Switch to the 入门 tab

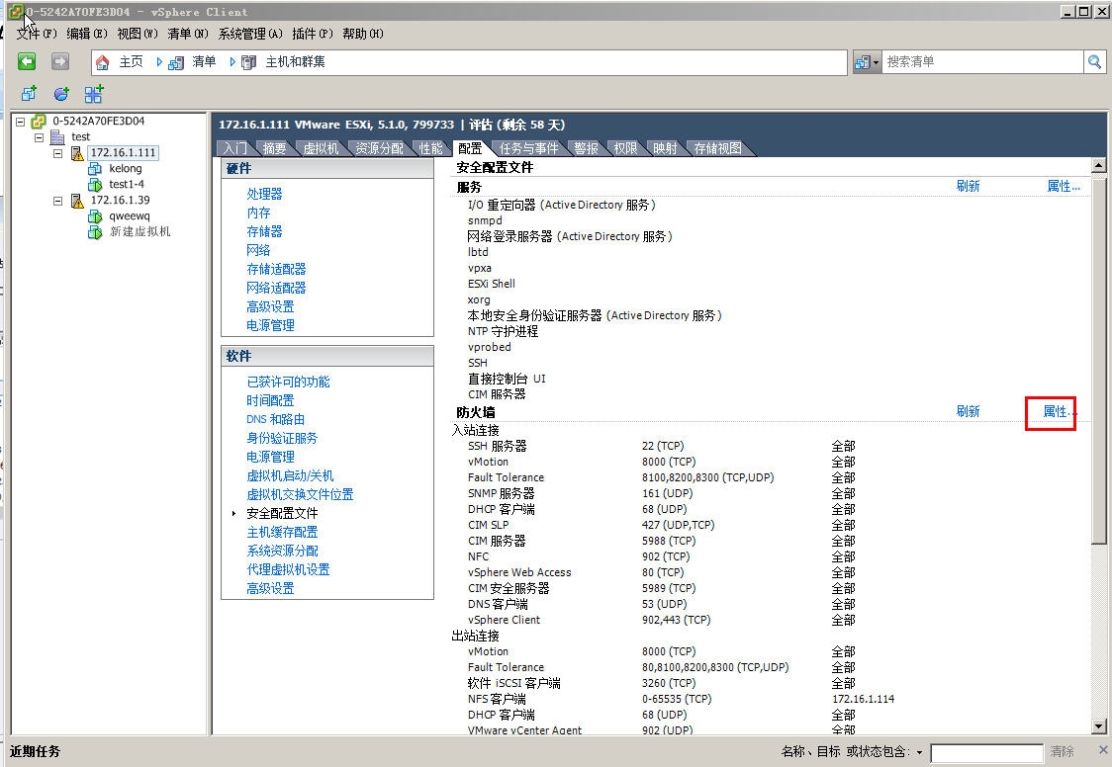(x=234, y=148)
